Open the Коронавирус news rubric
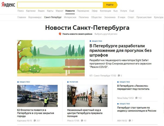The height and width of the screenshot is (126, 164). coord(35,17)
